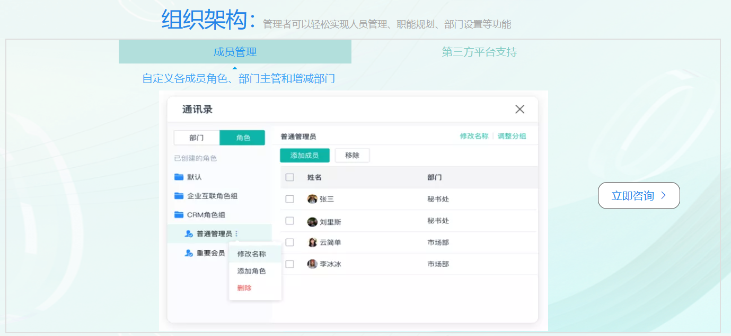731x336 pixels.
Task: Choose 修改名称 in the context menu
Action: [x=255, y=254]
